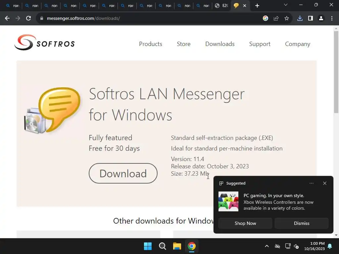Image resolution: width=339 pixels, height=254 pixels.
Task: Click Shop Now in the notification
Action: tap(245, 223)
